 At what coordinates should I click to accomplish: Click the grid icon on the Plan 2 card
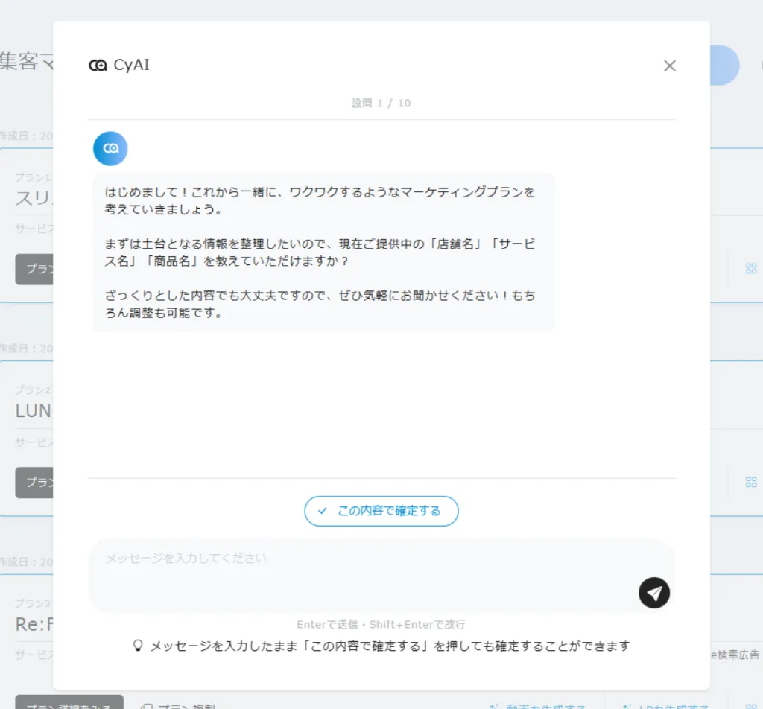[750, 482]
